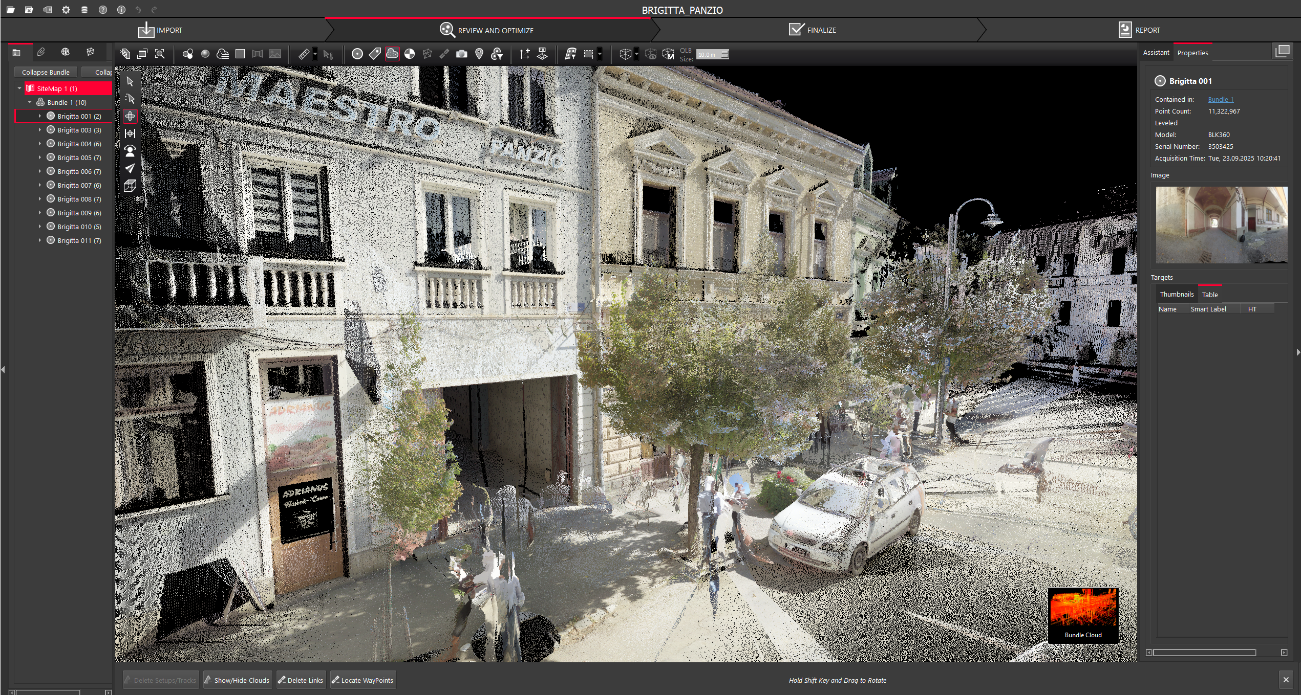Click the Show/Hide Clouds button
This screenshot has width=1301, height=695.
click(237, 680)
